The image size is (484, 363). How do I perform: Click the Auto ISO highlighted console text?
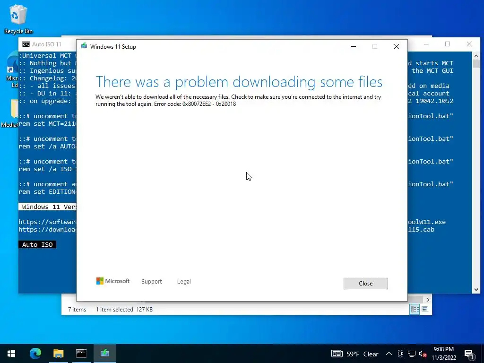[x=37, y=244]
